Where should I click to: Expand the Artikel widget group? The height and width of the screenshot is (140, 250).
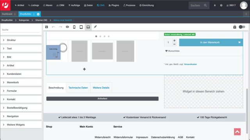(21, 65)
